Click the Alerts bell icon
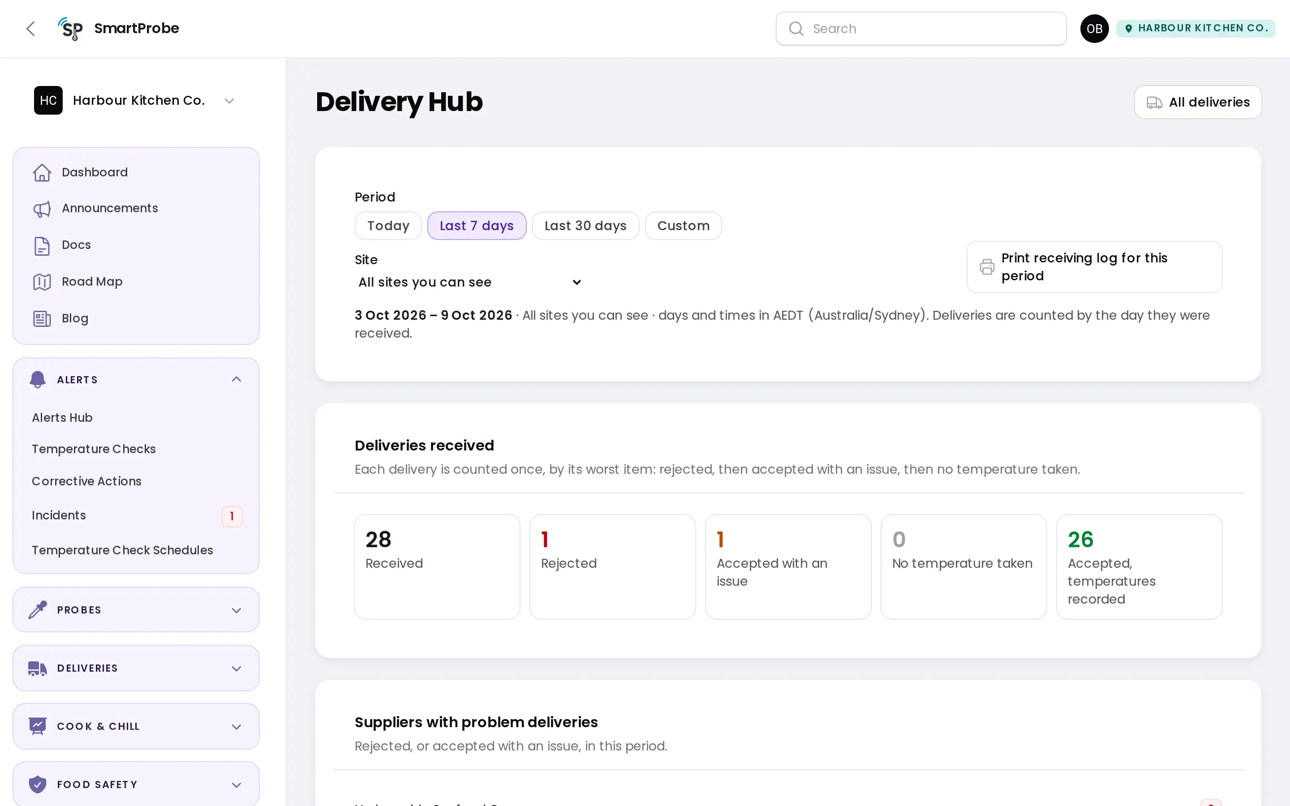The width and height of the screenshot is (1290, 806). point(37,380)
